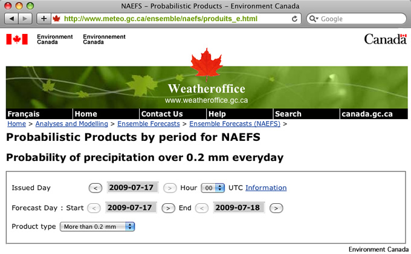Open the Hour dropdown showing 00

click(213, 188)
